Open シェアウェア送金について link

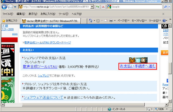pyautogui.click(x=44, y=97)
